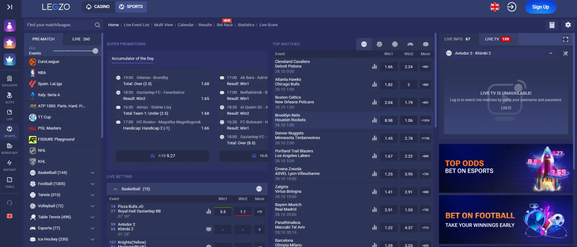
Task: Click the Log in link in Live TV panel
Action: pos(506,107)
